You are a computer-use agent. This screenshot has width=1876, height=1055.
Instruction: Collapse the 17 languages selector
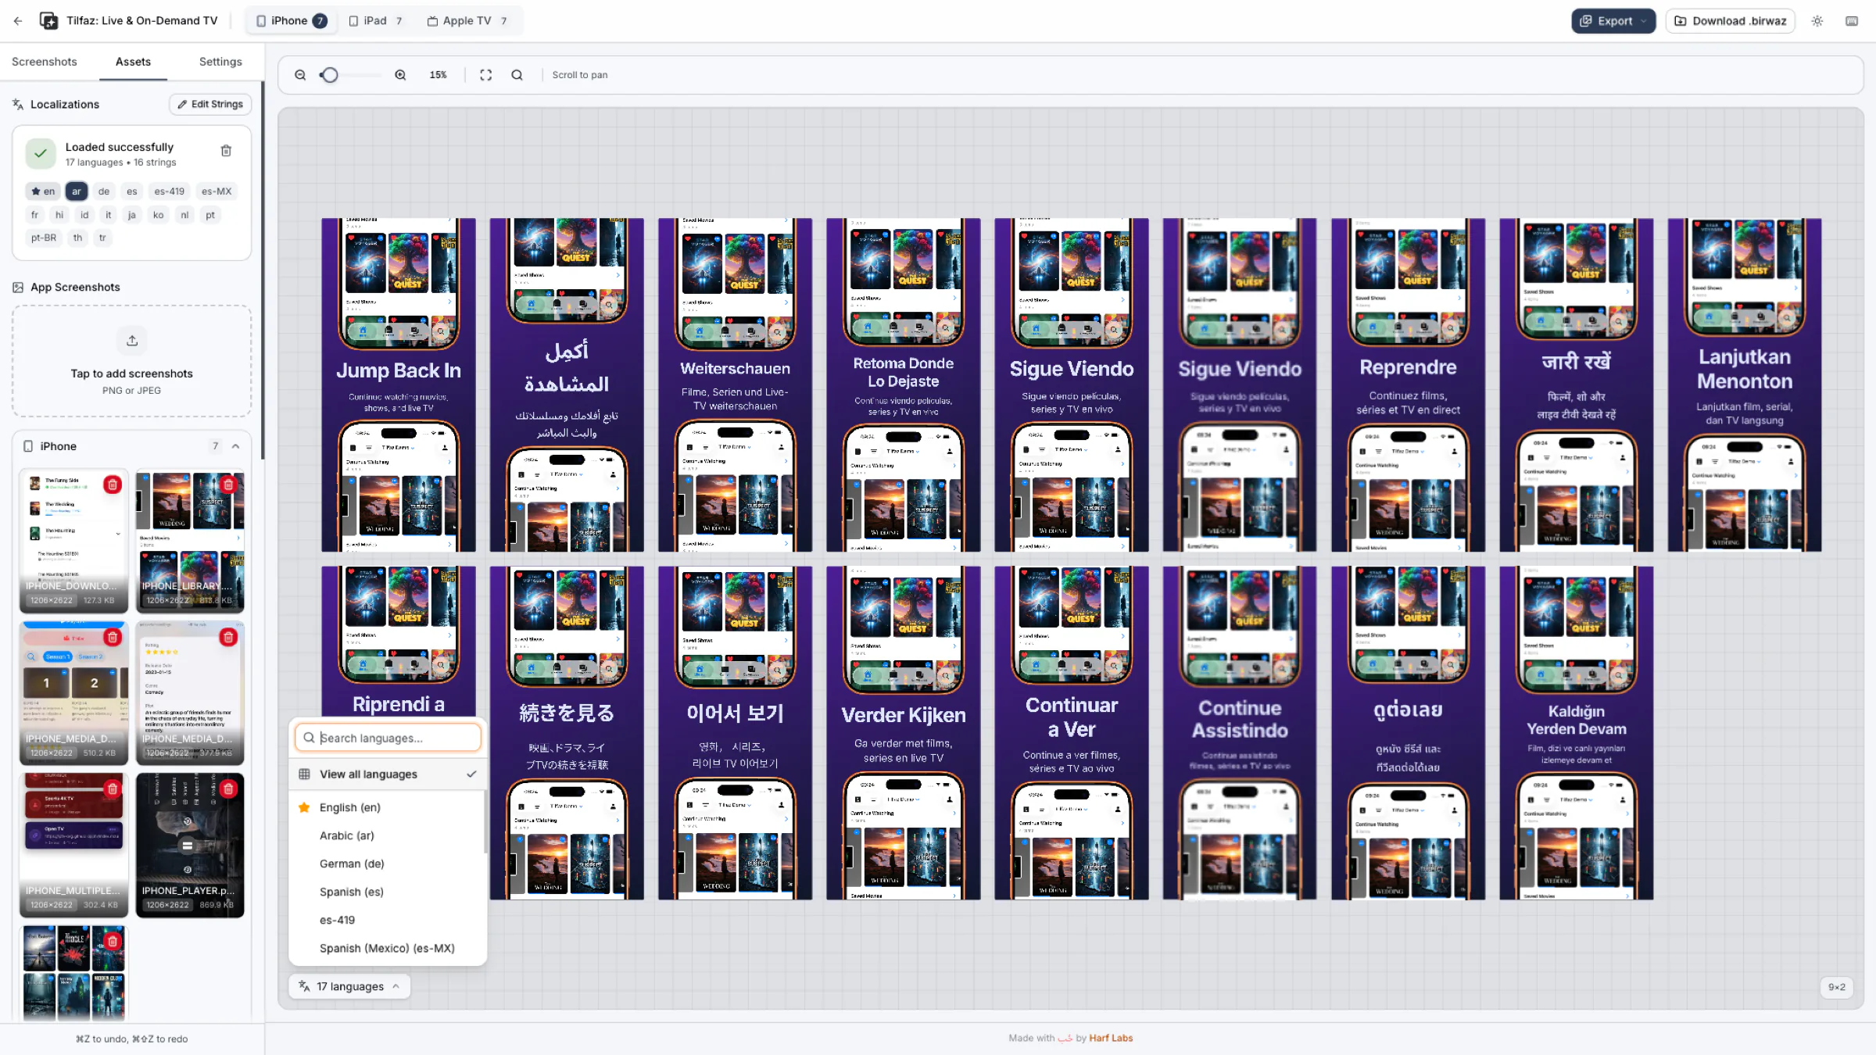point(349,986)
